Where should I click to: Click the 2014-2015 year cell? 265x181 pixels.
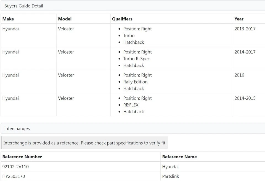pyautogui.click(x=245, y=98)
